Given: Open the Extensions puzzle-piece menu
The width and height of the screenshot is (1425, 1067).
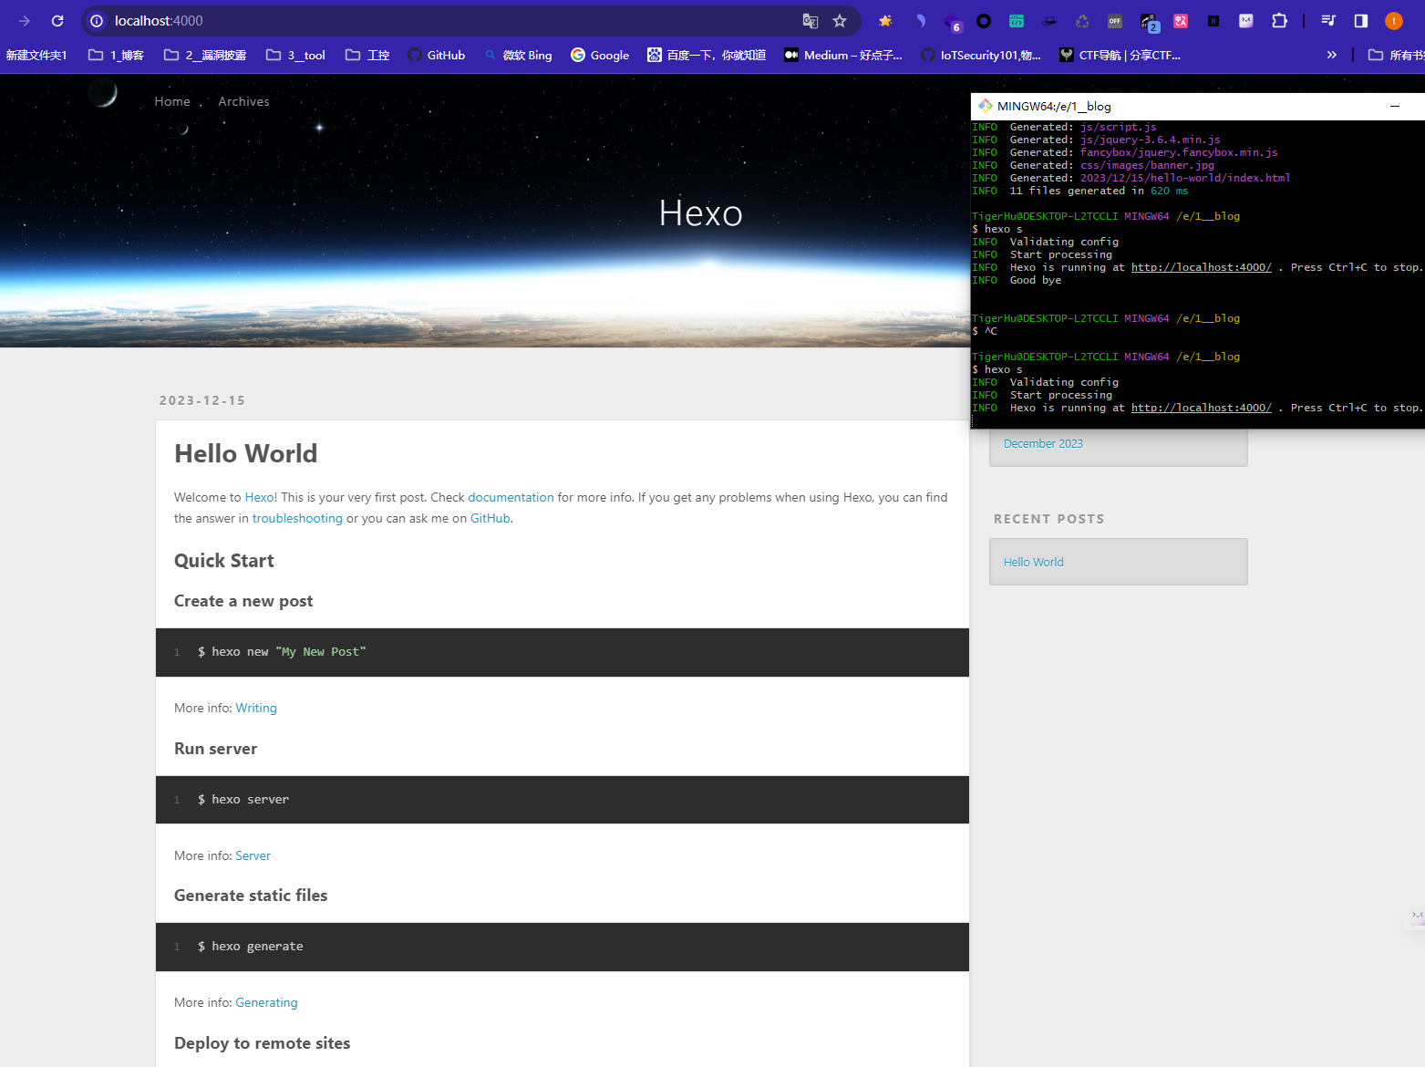Looking at the screenshot, I should tap(1279, 21).
